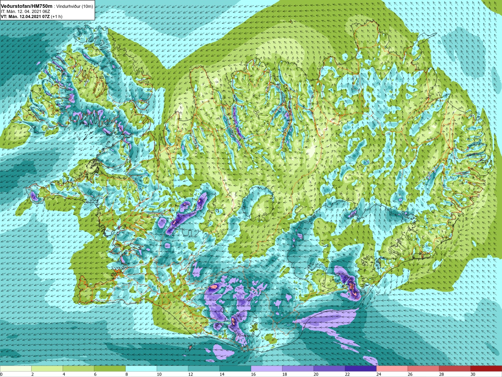The image size is (502, 377).
Task: Select the light green 2–4 legend swatch
Action: (x=47, y=369)
